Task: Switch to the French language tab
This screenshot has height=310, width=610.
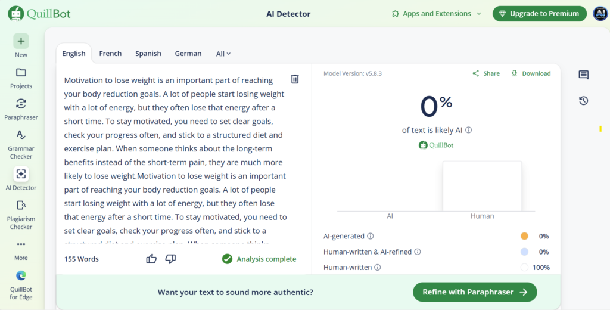Action: pos(110,54)
